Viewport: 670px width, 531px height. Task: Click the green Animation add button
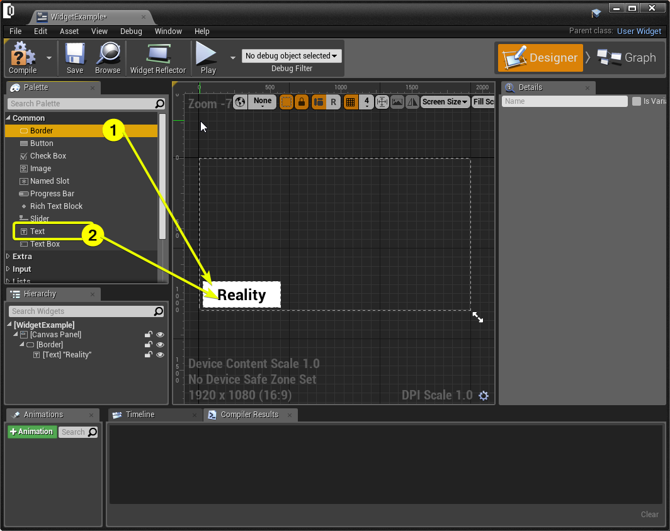[x=31, y=432]
